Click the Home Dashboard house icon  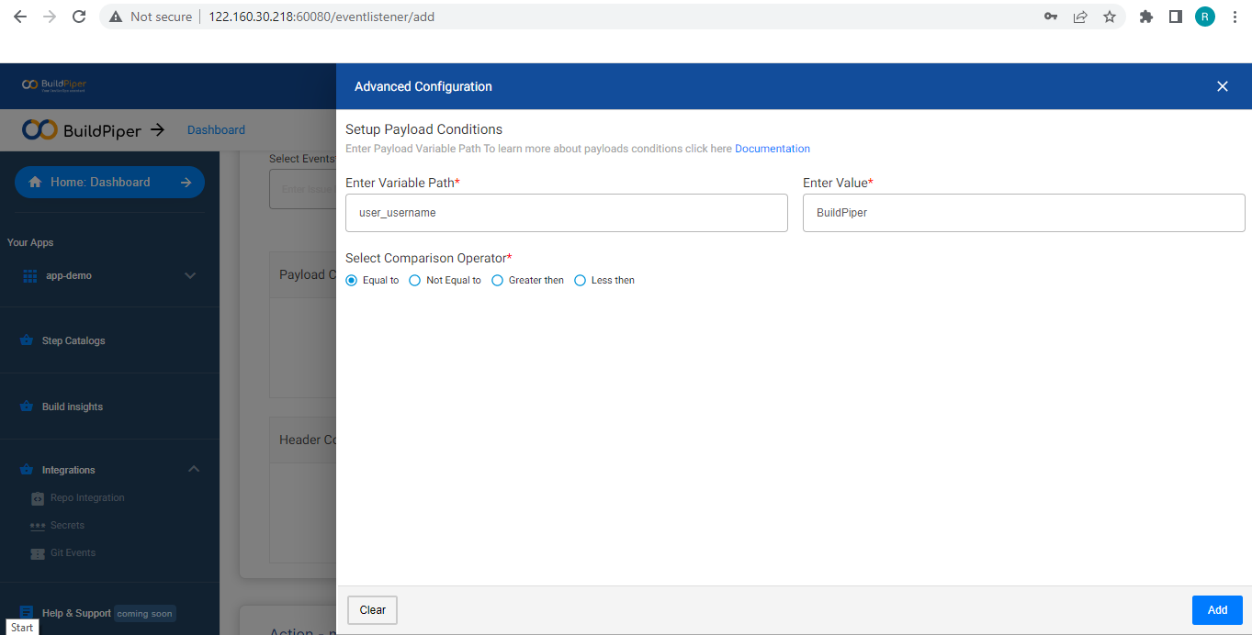tap(35, 182)
